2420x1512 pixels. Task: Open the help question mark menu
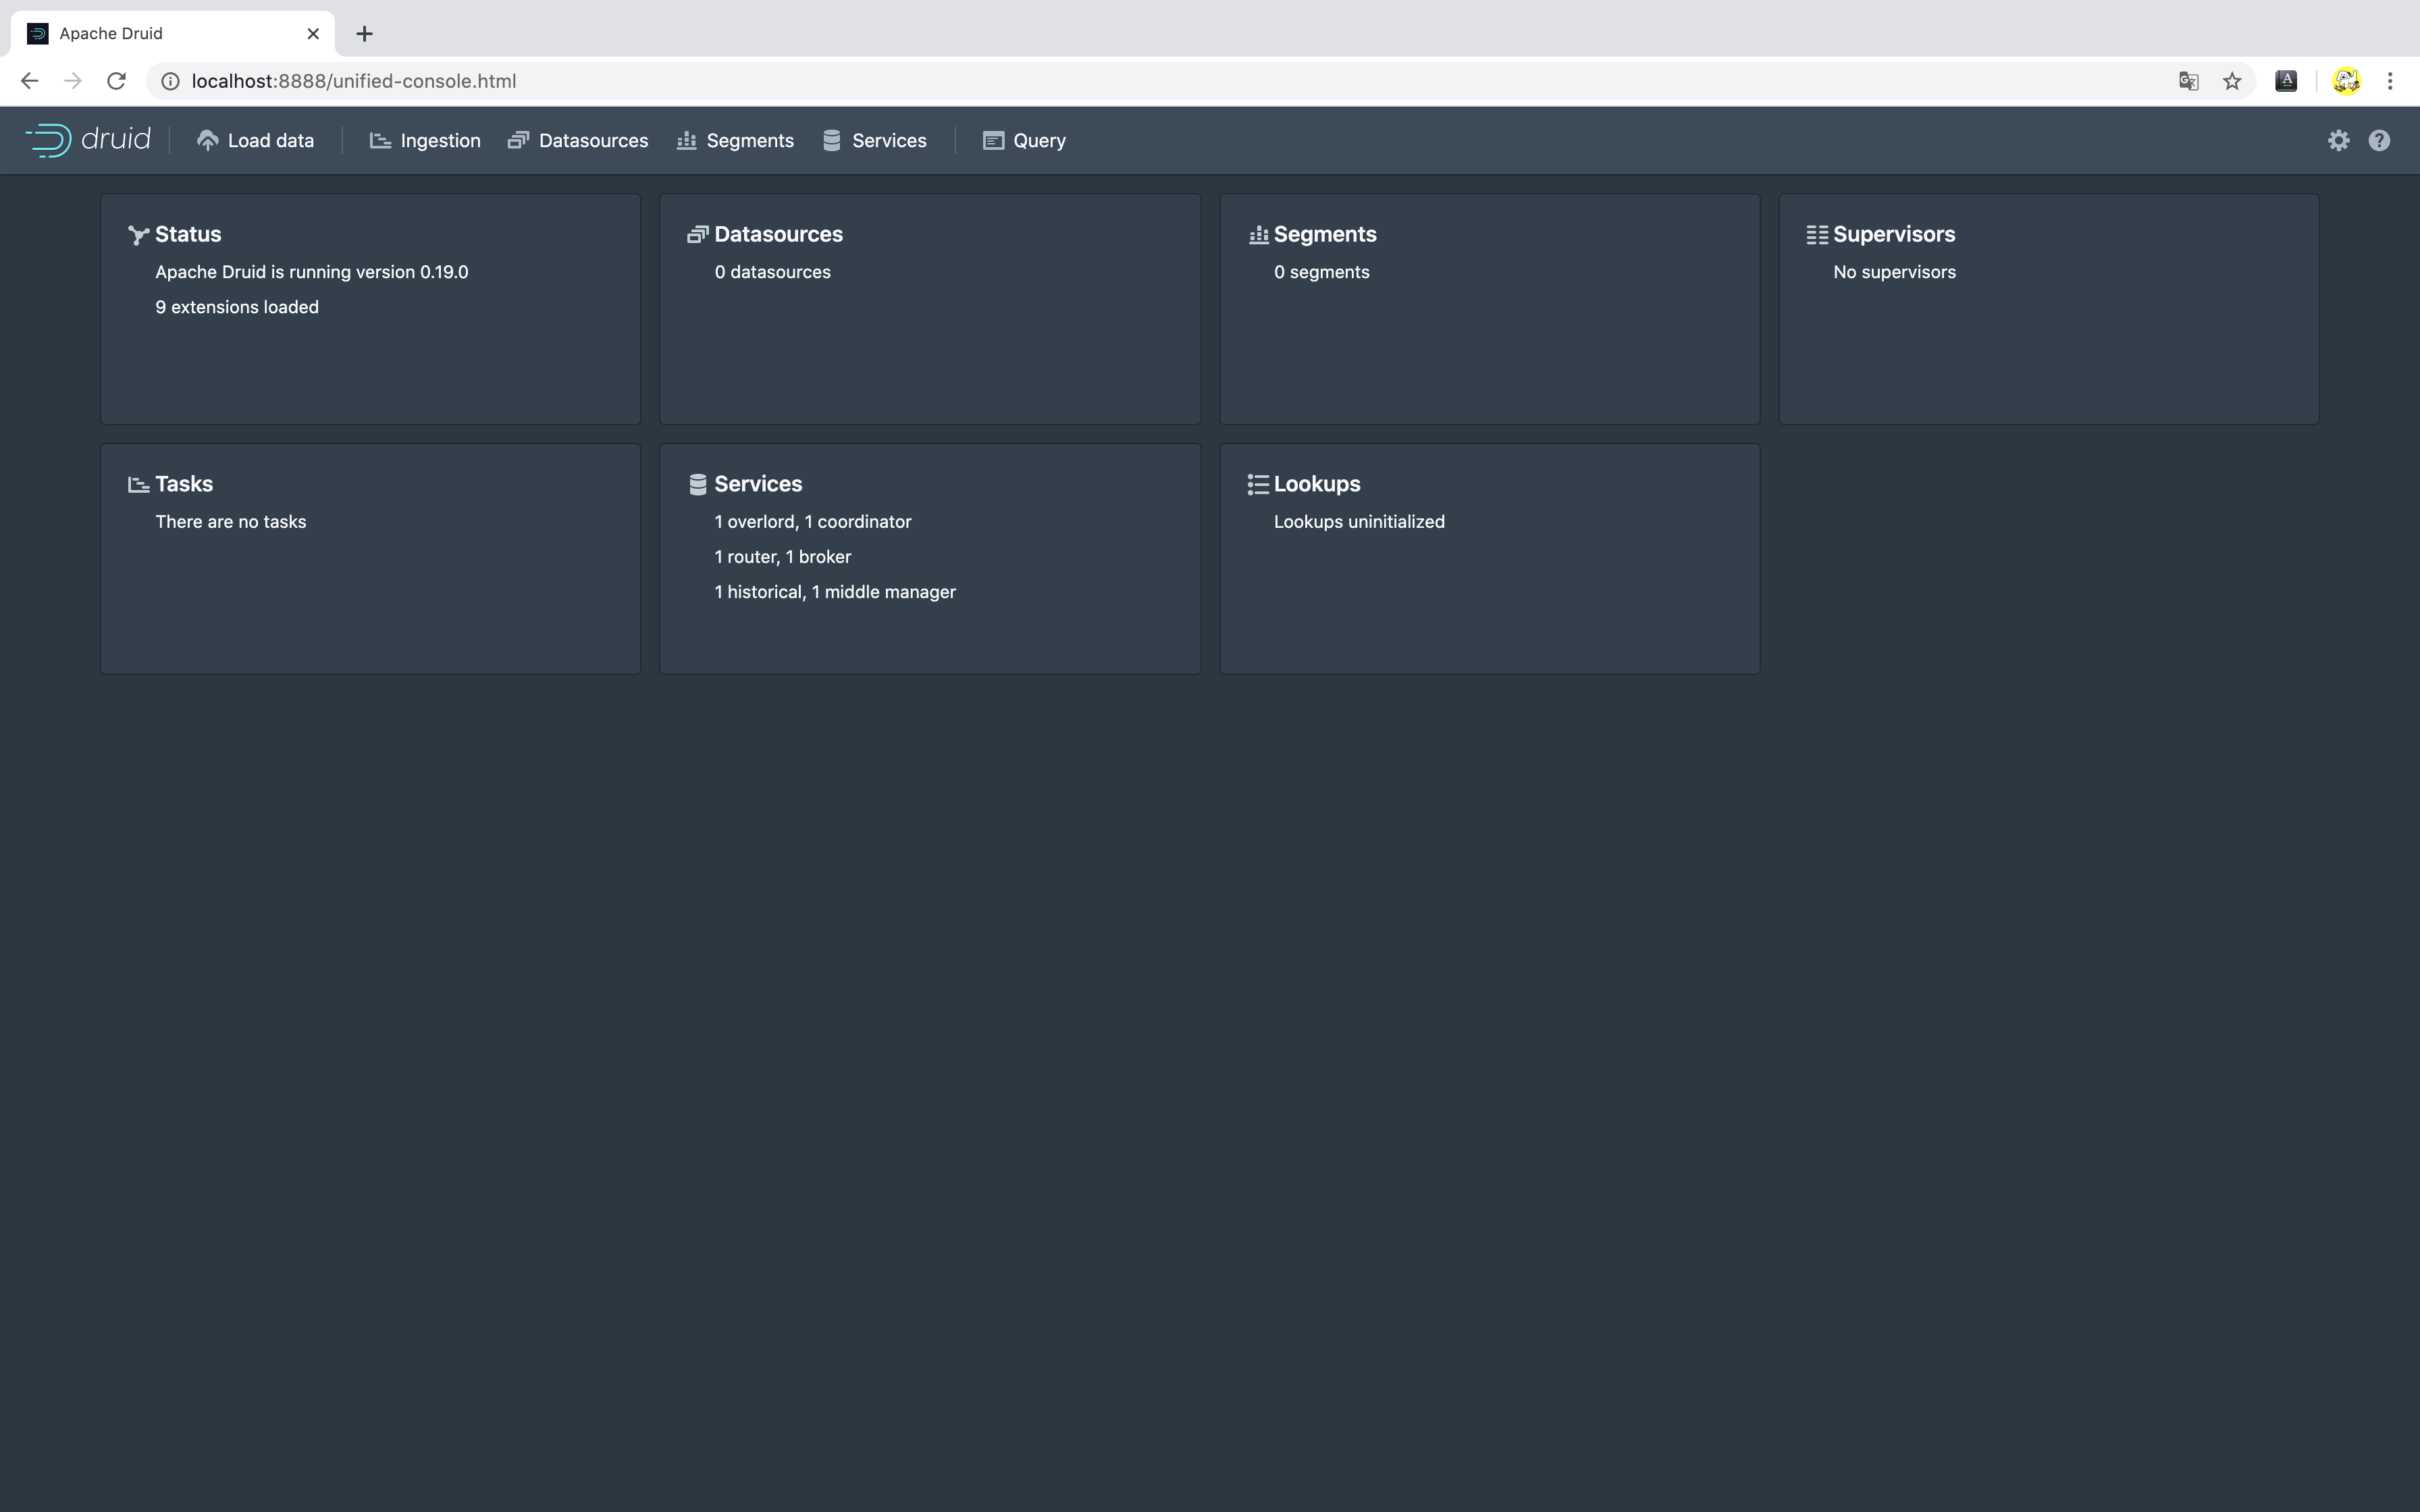[2379, 141]
